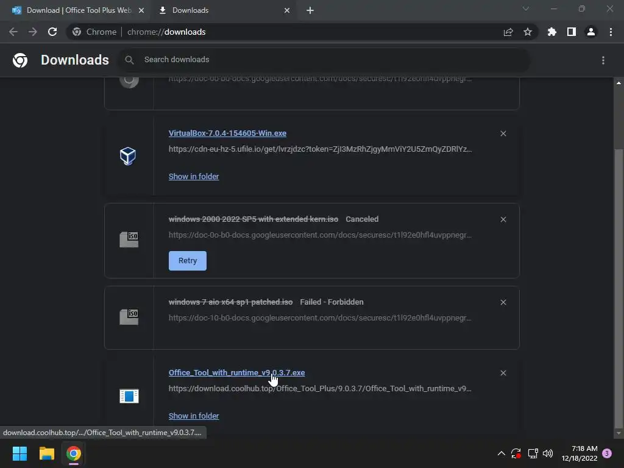Open a new tab with plus button
This screenshot has height=468, width=624.
coord(310,10)
